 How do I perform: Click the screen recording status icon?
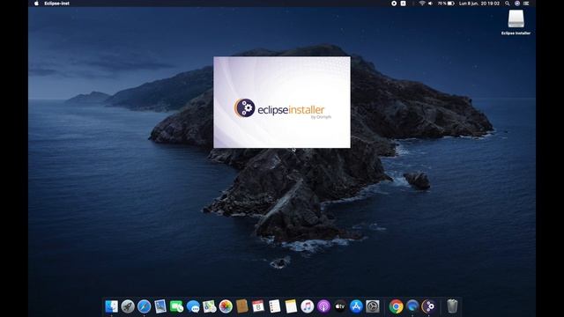click(394, 4)
